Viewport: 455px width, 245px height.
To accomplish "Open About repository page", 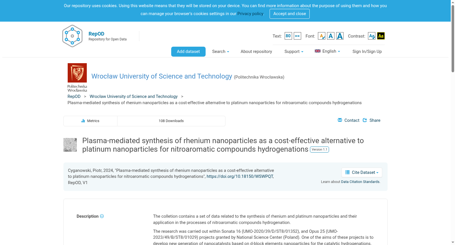I will click(x=256, y=52).
